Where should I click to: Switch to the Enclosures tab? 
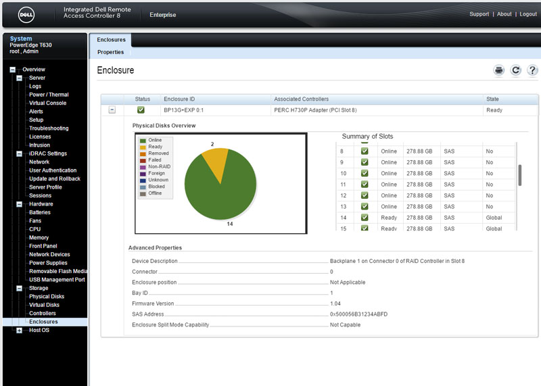click(x=111, y=40)
